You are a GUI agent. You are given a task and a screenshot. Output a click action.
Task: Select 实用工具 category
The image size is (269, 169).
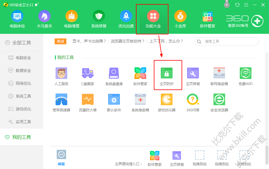click(22, 122)
